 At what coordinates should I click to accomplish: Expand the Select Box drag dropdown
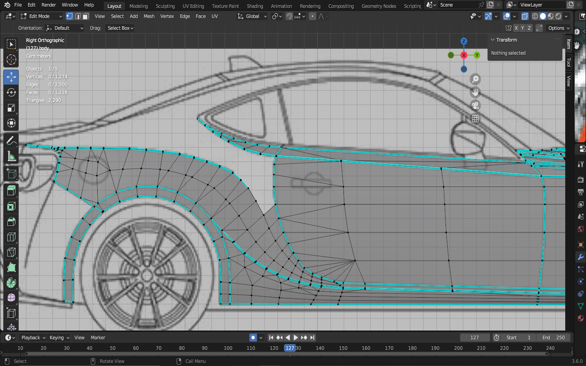[x=120, y=28]
